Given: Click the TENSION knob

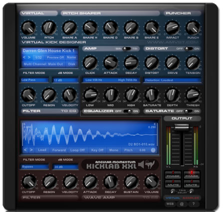Looking at the screenshot, I should point(193,63).
